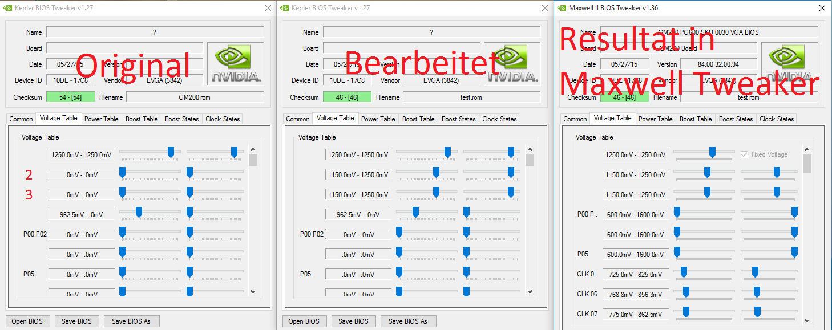
Task: Open the Clock States tab in the middle window
Action: coord(499,119)
